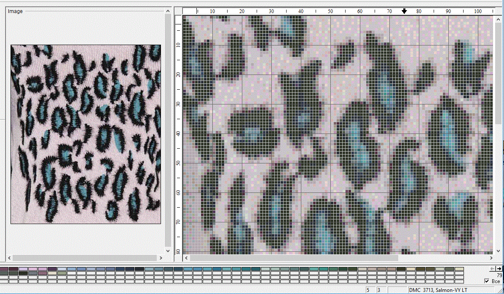Go back in the palette with left arrow
Image resolution: width=504 pixels, height=294 pixels.
click(493, 269)
